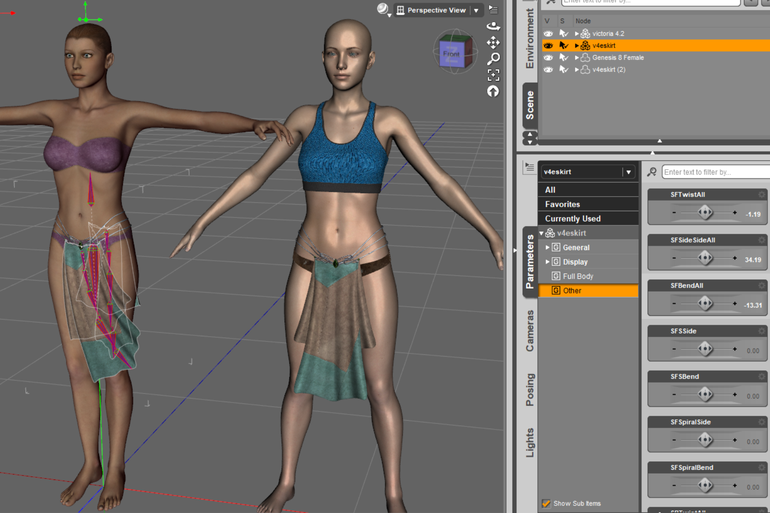Uncheck the Show Sub Items checkbox
This screenshot has width=770, height=513.
[546, 503]
